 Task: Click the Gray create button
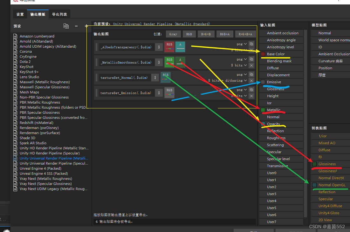[173, 34]
